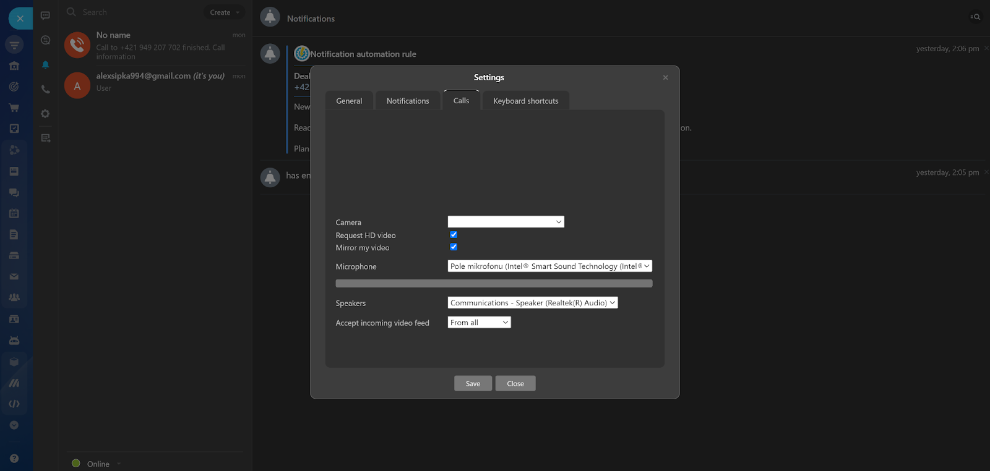Click the Close button in Settings dialog
This screenshot has height=471, width=990.
[x=515, y=384]
